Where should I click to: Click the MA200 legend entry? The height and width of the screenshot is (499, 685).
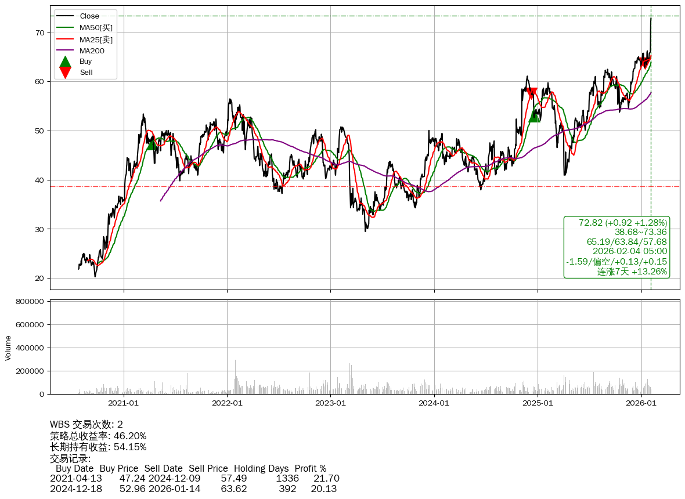click(x=92, y=51)
